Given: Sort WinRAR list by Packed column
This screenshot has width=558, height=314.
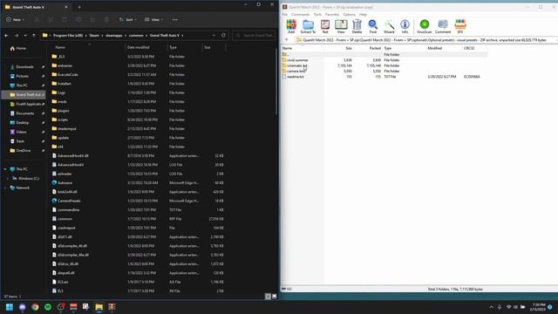Looking at the screenshot, I should [x=375, y=48].
